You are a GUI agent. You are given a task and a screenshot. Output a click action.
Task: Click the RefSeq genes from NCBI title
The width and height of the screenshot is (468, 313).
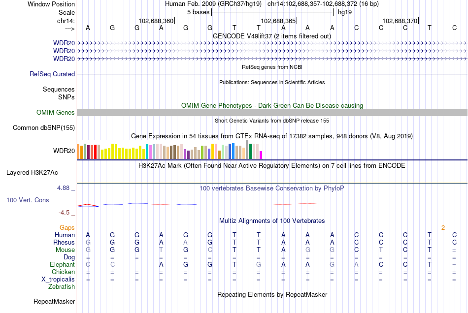(x=272, y=67)
